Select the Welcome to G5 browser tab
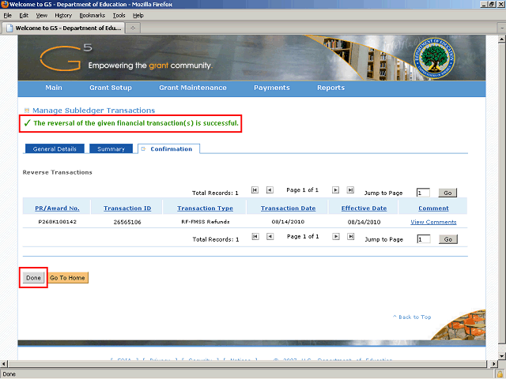This screenshot has width=506, height=379. (x=63, y=28)
